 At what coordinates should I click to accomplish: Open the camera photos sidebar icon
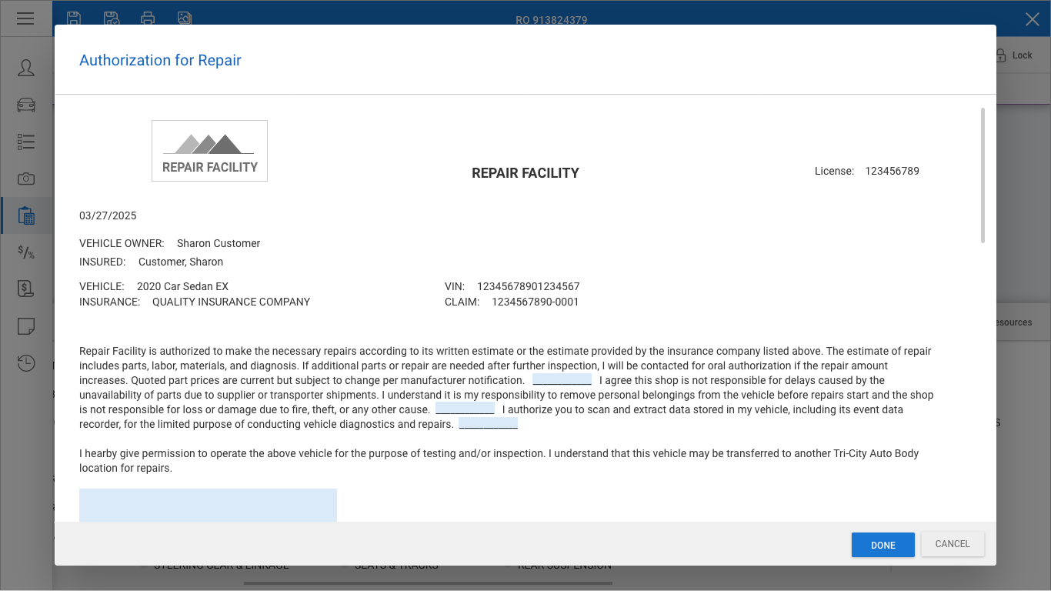(26, 179)
